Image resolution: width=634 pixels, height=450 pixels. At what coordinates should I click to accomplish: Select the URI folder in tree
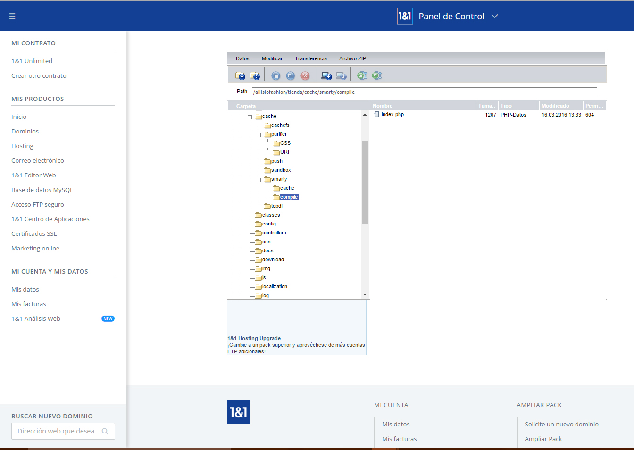click(x=284, y=152)
